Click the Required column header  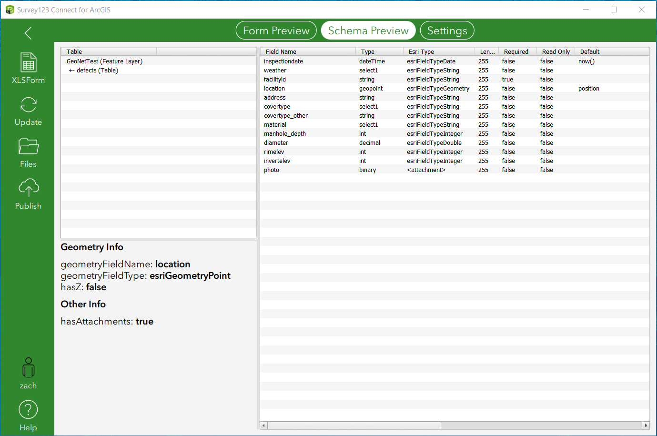point(517,51)
